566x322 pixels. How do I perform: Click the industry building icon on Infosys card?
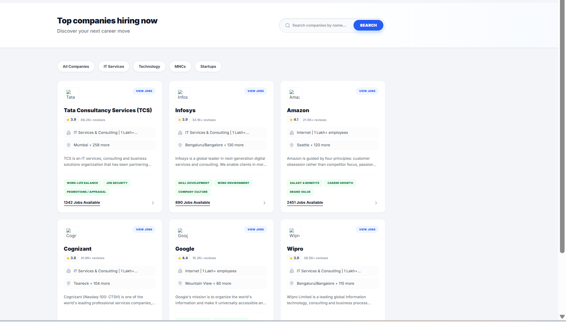[x=180, y=133]
